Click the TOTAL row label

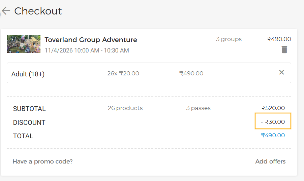click(23, 136)
